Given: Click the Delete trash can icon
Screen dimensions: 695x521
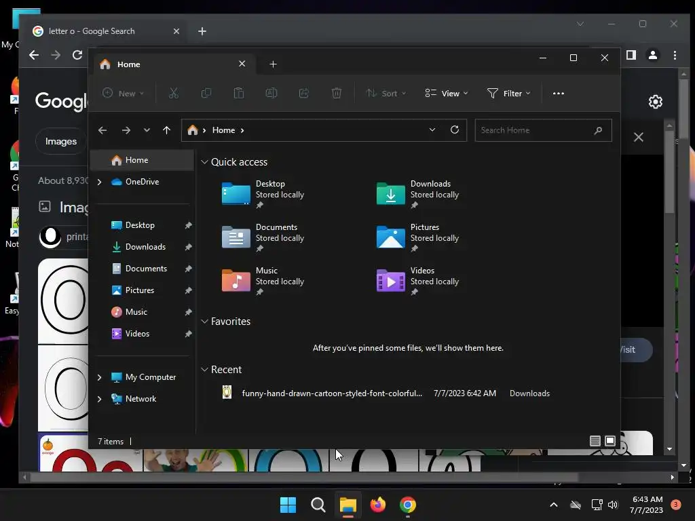Looking at the screenshot, I should tap(337, 94).
